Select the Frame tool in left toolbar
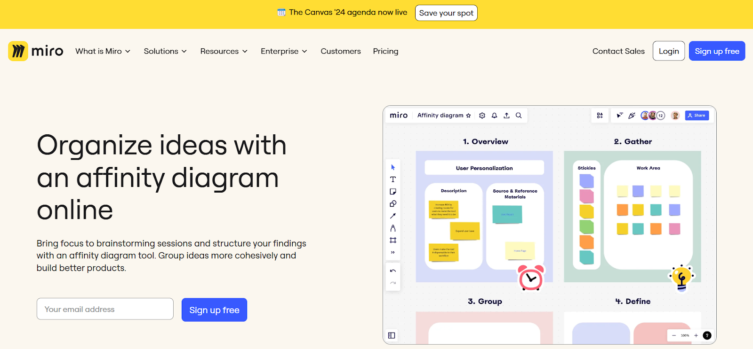 tap(393, 240)
